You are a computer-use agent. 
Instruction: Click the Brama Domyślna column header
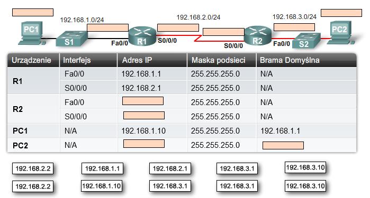[x=306, y=60]
